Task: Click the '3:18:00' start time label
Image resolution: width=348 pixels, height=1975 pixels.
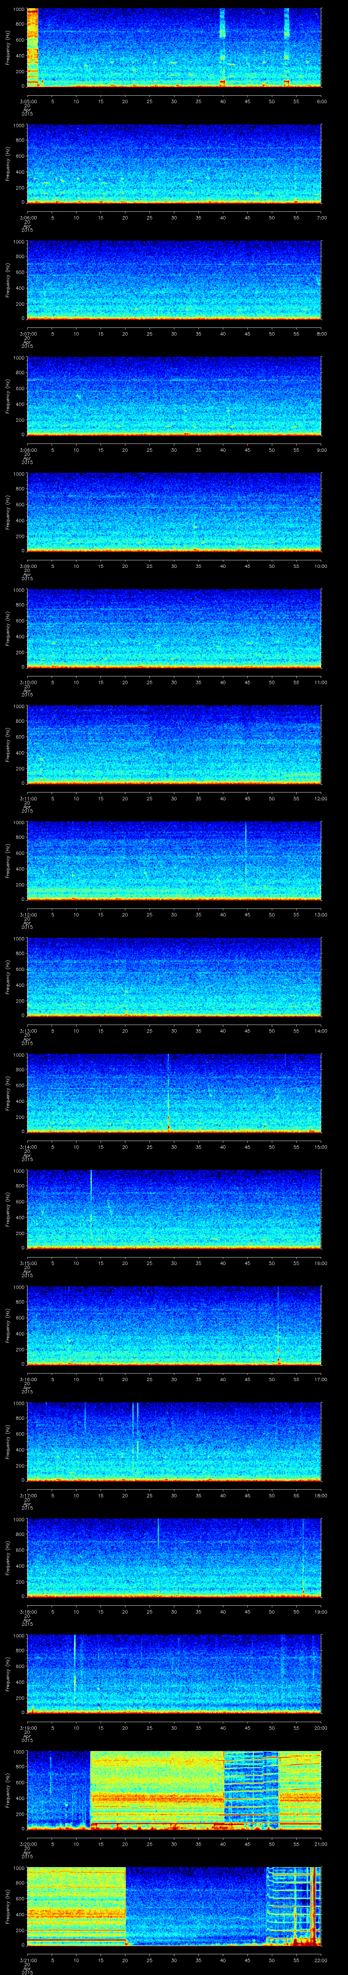Action: [27, 1611]
